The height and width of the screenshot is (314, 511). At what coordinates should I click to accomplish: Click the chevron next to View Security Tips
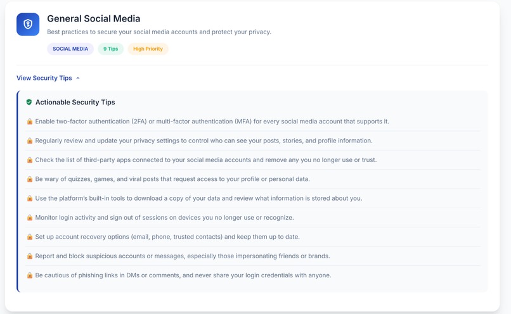(x=78, y=78)
